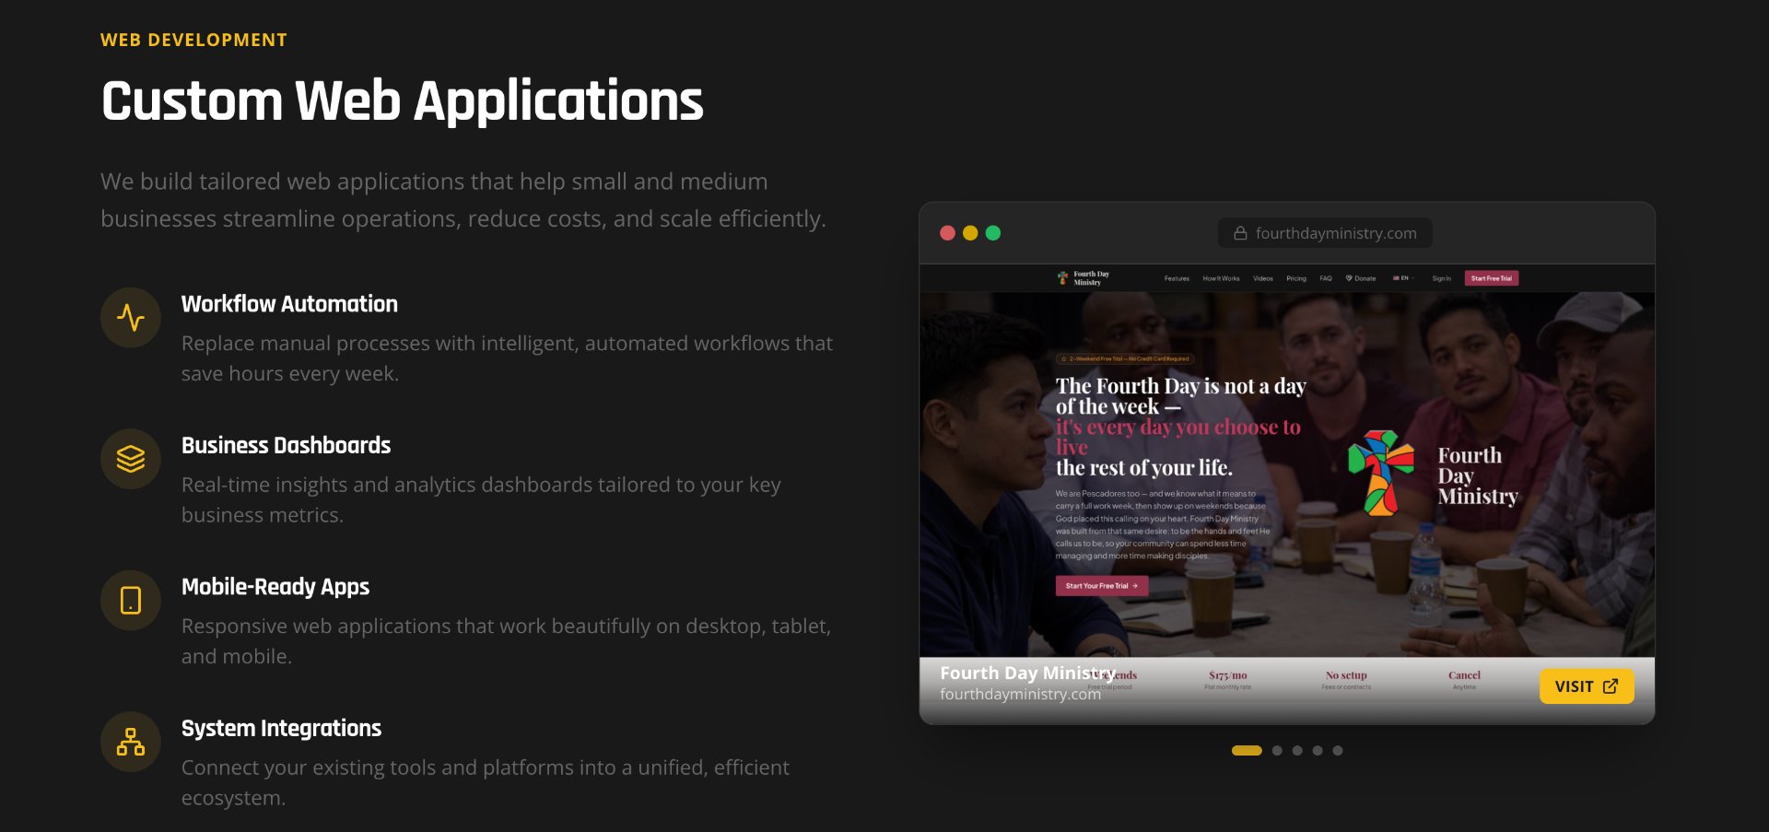This screenshot has height=832, width=1769.
Task: Click the padlock icon in address bar
Action: [x=1240, y=233]
